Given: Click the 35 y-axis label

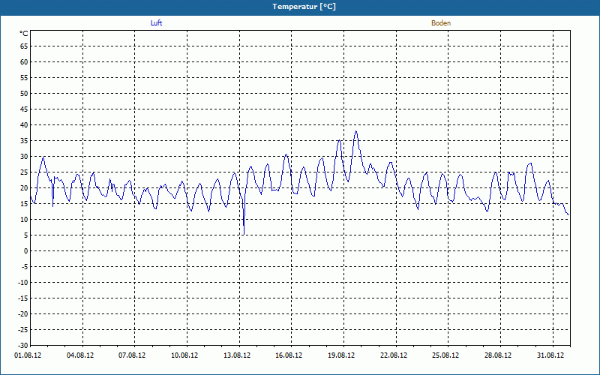Looking at the screenshot, I should pyautogui.click(x=24, y=141).
